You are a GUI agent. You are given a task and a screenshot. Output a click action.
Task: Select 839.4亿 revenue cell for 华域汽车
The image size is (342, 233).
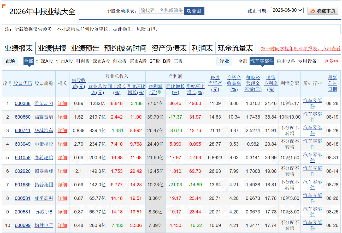click(98, 131)
